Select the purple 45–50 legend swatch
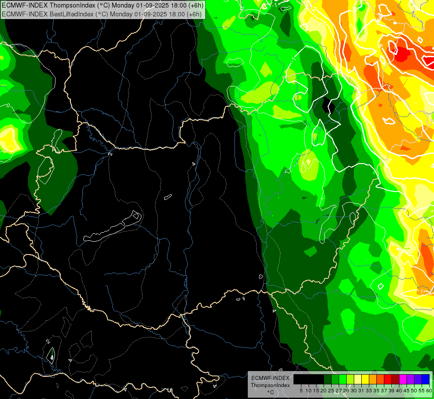Screen dimensions: 434x399 pos(411,379)
